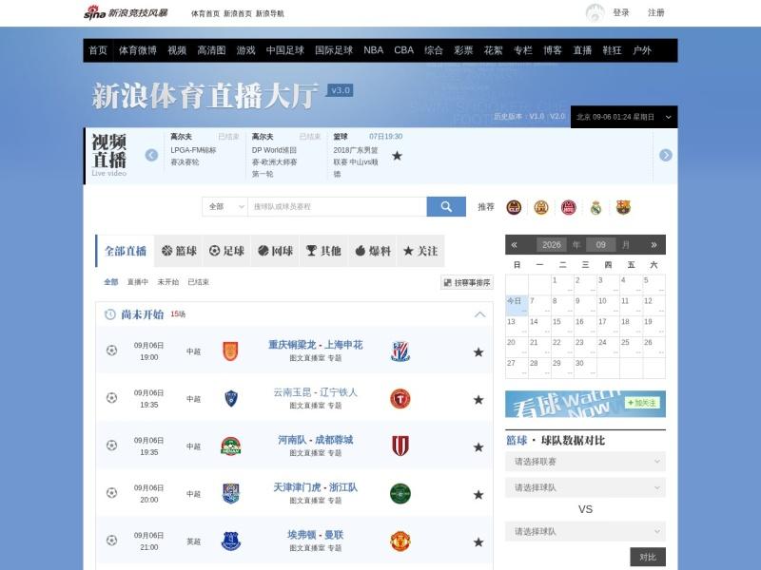Switch to the 关注 tab
The height and width of the screenshot is (570, 761).
pyautogui.click(x=420, y=251)
